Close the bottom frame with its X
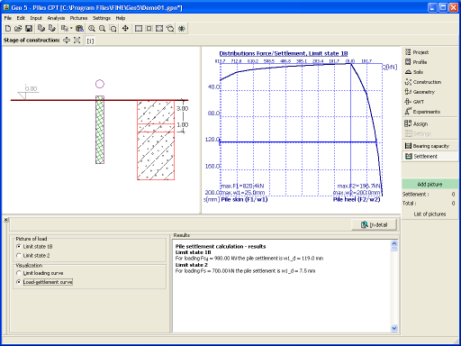The width and height of the screenshot is (461, 346). coord(5,220)
